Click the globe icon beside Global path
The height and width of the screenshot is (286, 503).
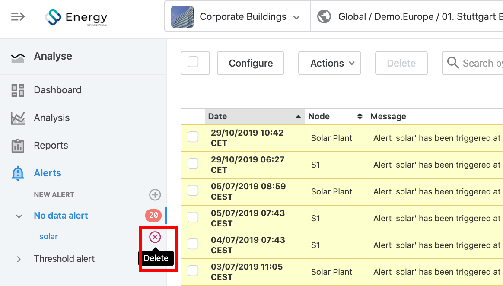[324, 16]
